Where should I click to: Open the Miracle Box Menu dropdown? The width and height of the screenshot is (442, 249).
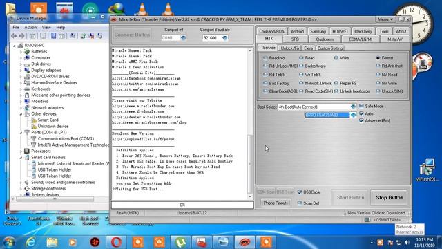tap(385, 19)
